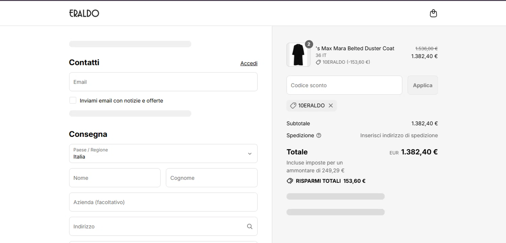Screen dimensions: 506x243
Task: Click the 10ERALDO tag icon in chip
Action: pos(293,106)
